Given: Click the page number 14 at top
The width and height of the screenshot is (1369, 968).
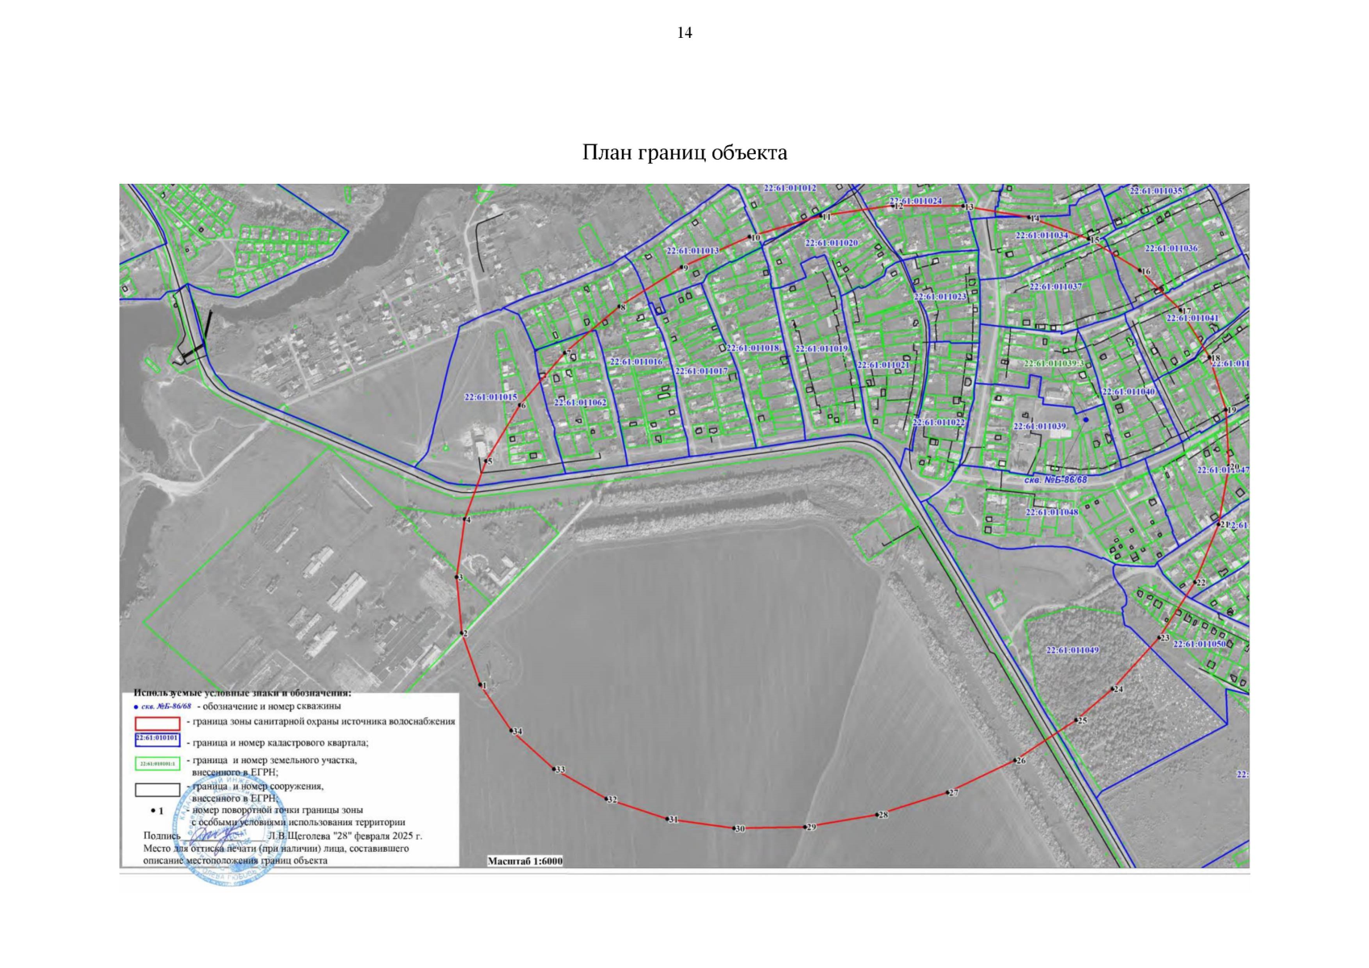Looking at the screenshot, I should (x=684, y=33).
